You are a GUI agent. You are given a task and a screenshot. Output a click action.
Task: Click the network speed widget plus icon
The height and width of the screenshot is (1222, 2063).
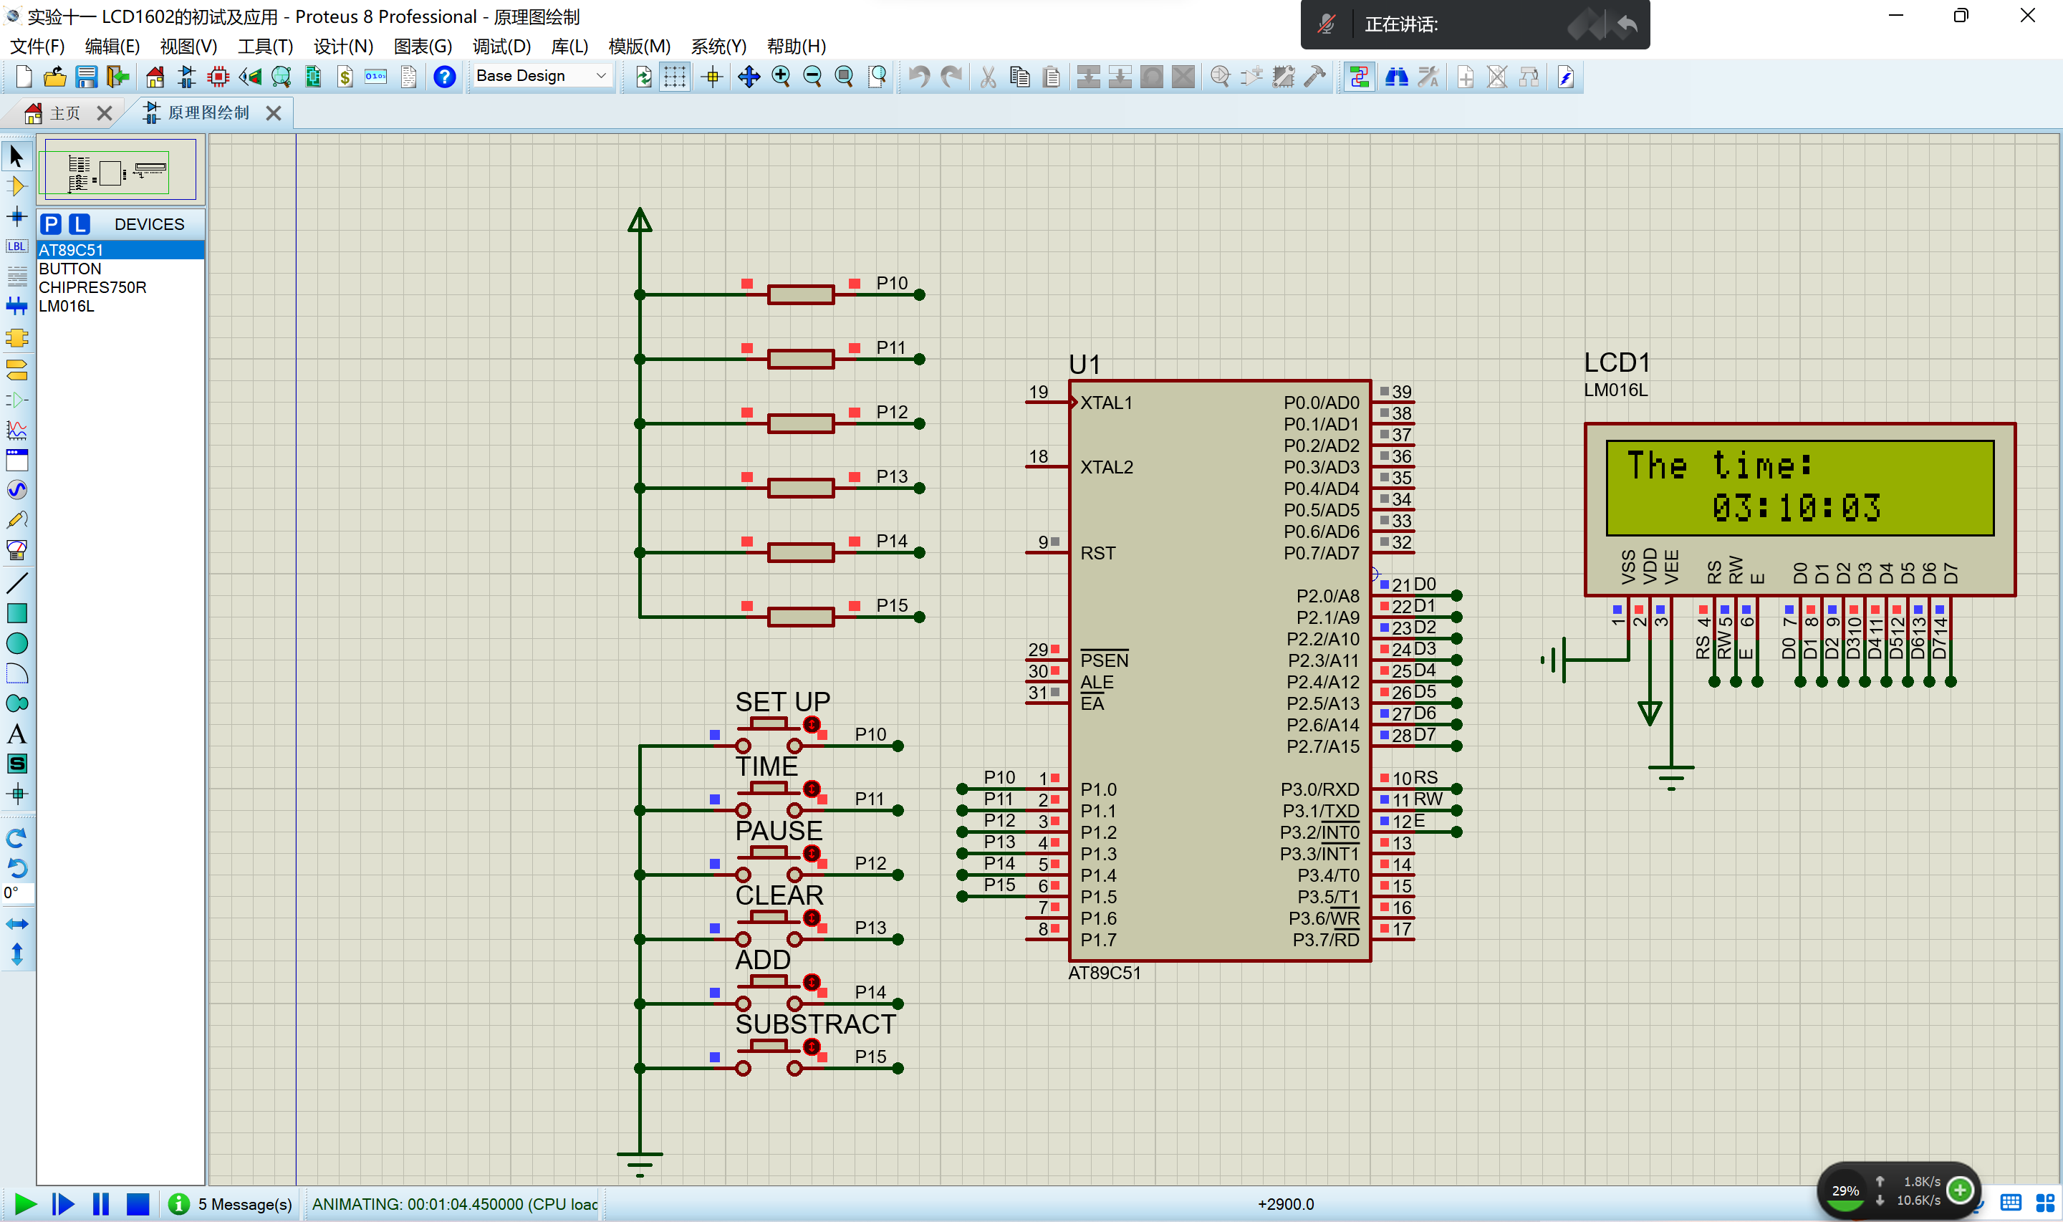click(x=1960, y=1189)
